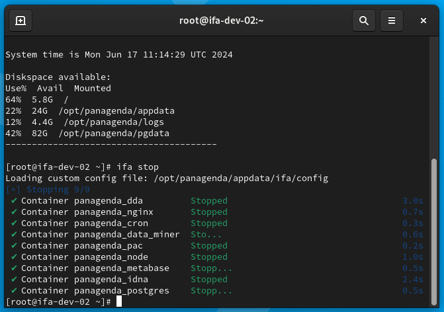Click the window title root@ifa-dev-02
The image size is (444, 312).
pos(222,20)
